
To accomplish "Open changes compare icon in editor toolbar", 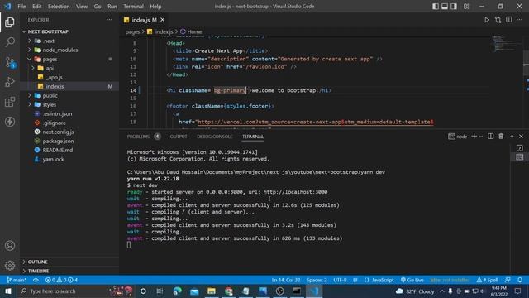I will (x=498, y=20).
